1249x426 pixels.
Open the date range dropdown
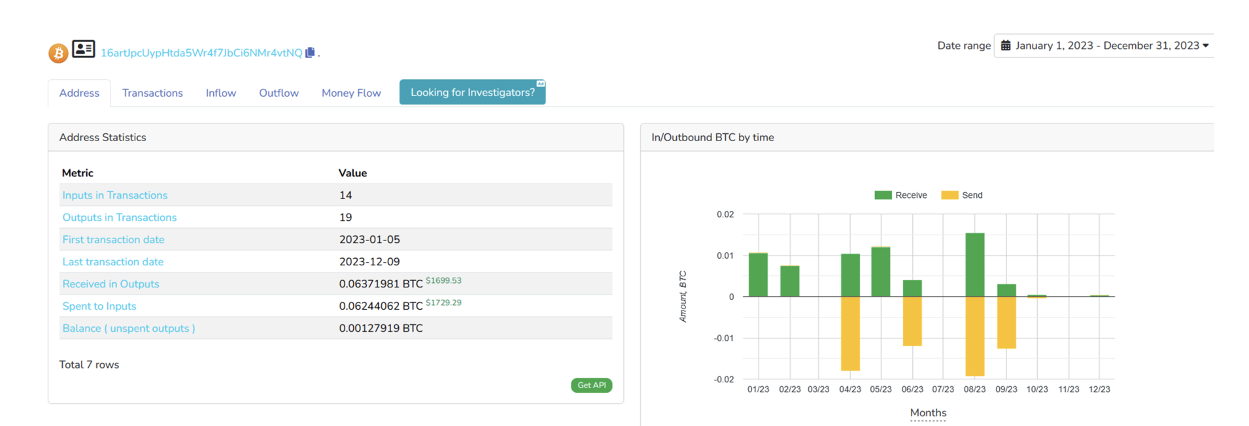[x=1104, y=46]
